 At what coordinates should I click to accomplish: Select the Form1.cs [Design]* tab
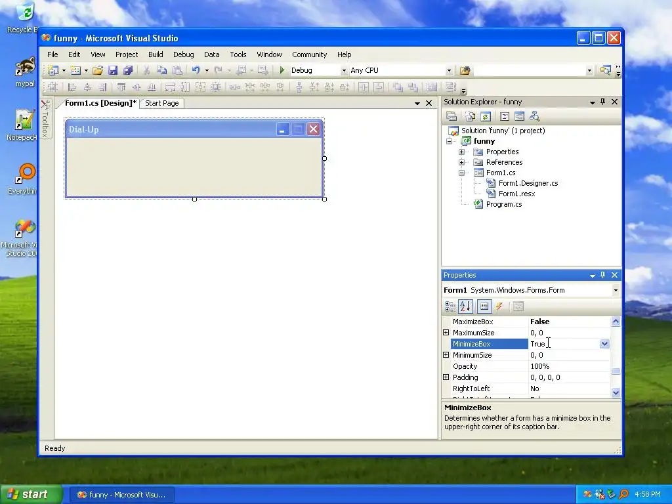100,103
